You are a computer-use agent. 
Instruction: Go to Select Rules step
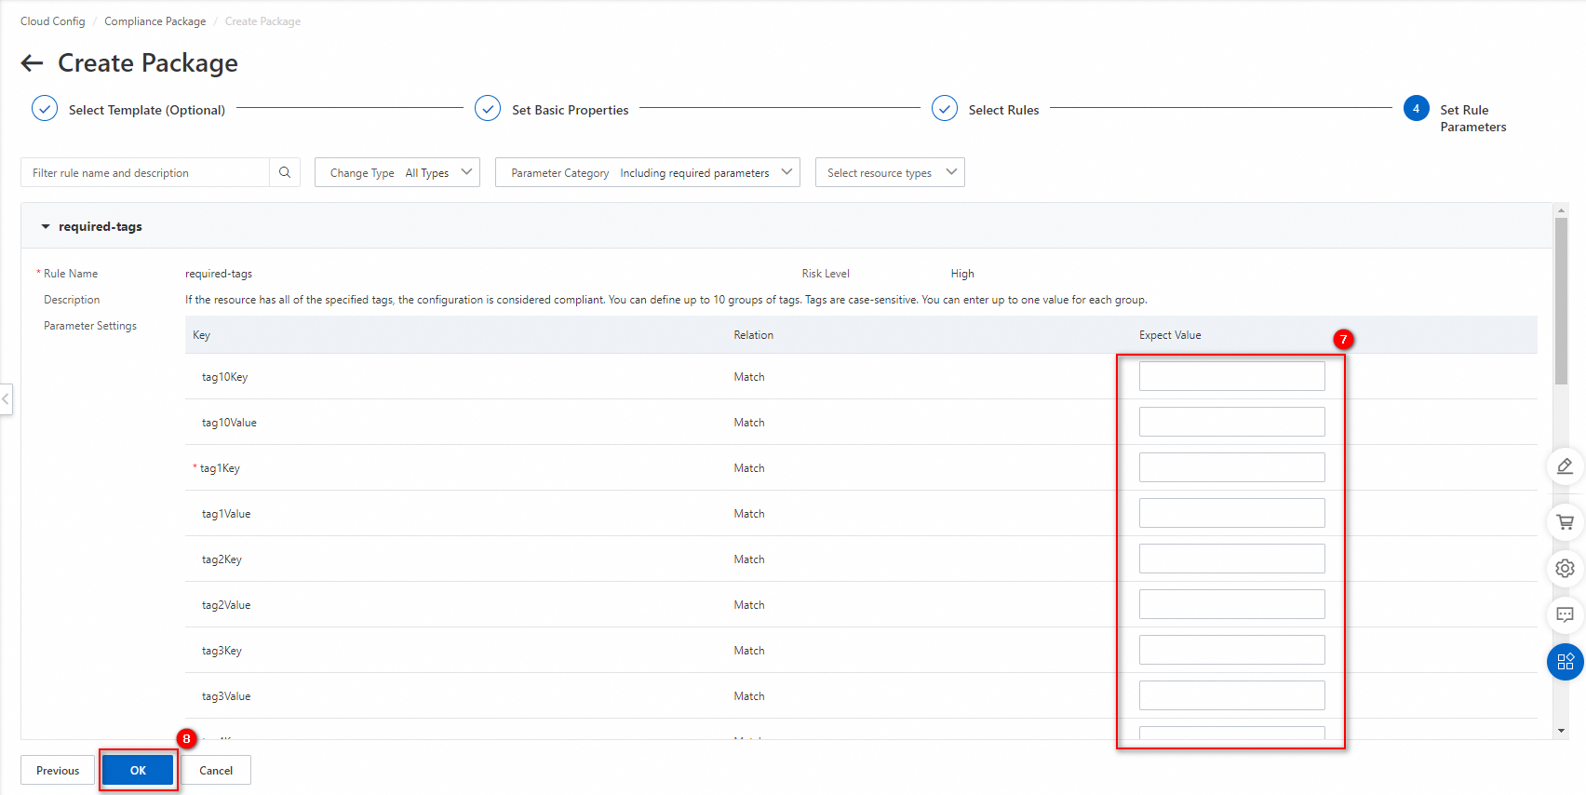(x=1003, y=110)
